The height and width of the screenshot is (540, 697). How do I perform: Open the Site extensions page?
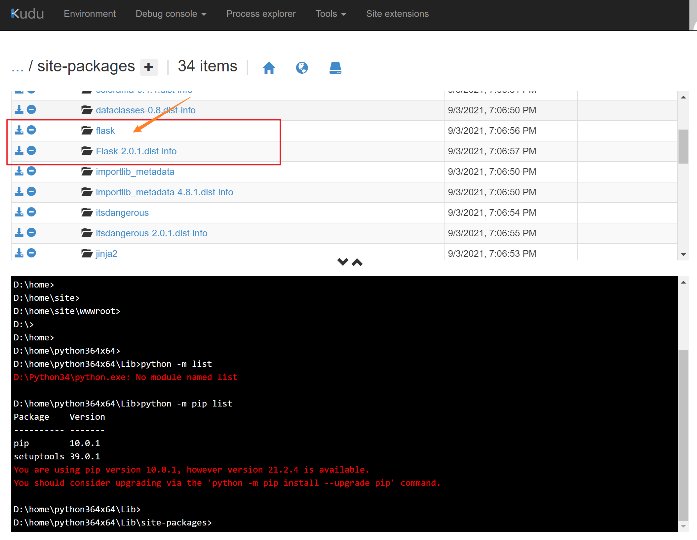click(397, 14)
